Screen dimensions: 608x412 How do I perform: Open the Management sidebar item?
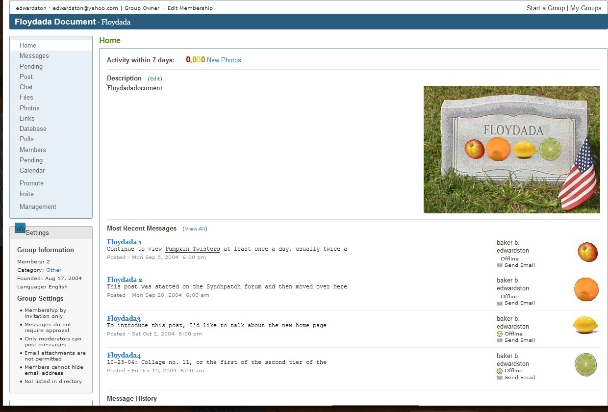pyautogui.click(x=38, y=207)
